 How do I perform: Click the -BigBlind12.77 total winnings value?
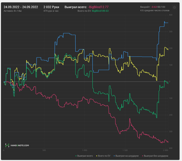[98, 7]
